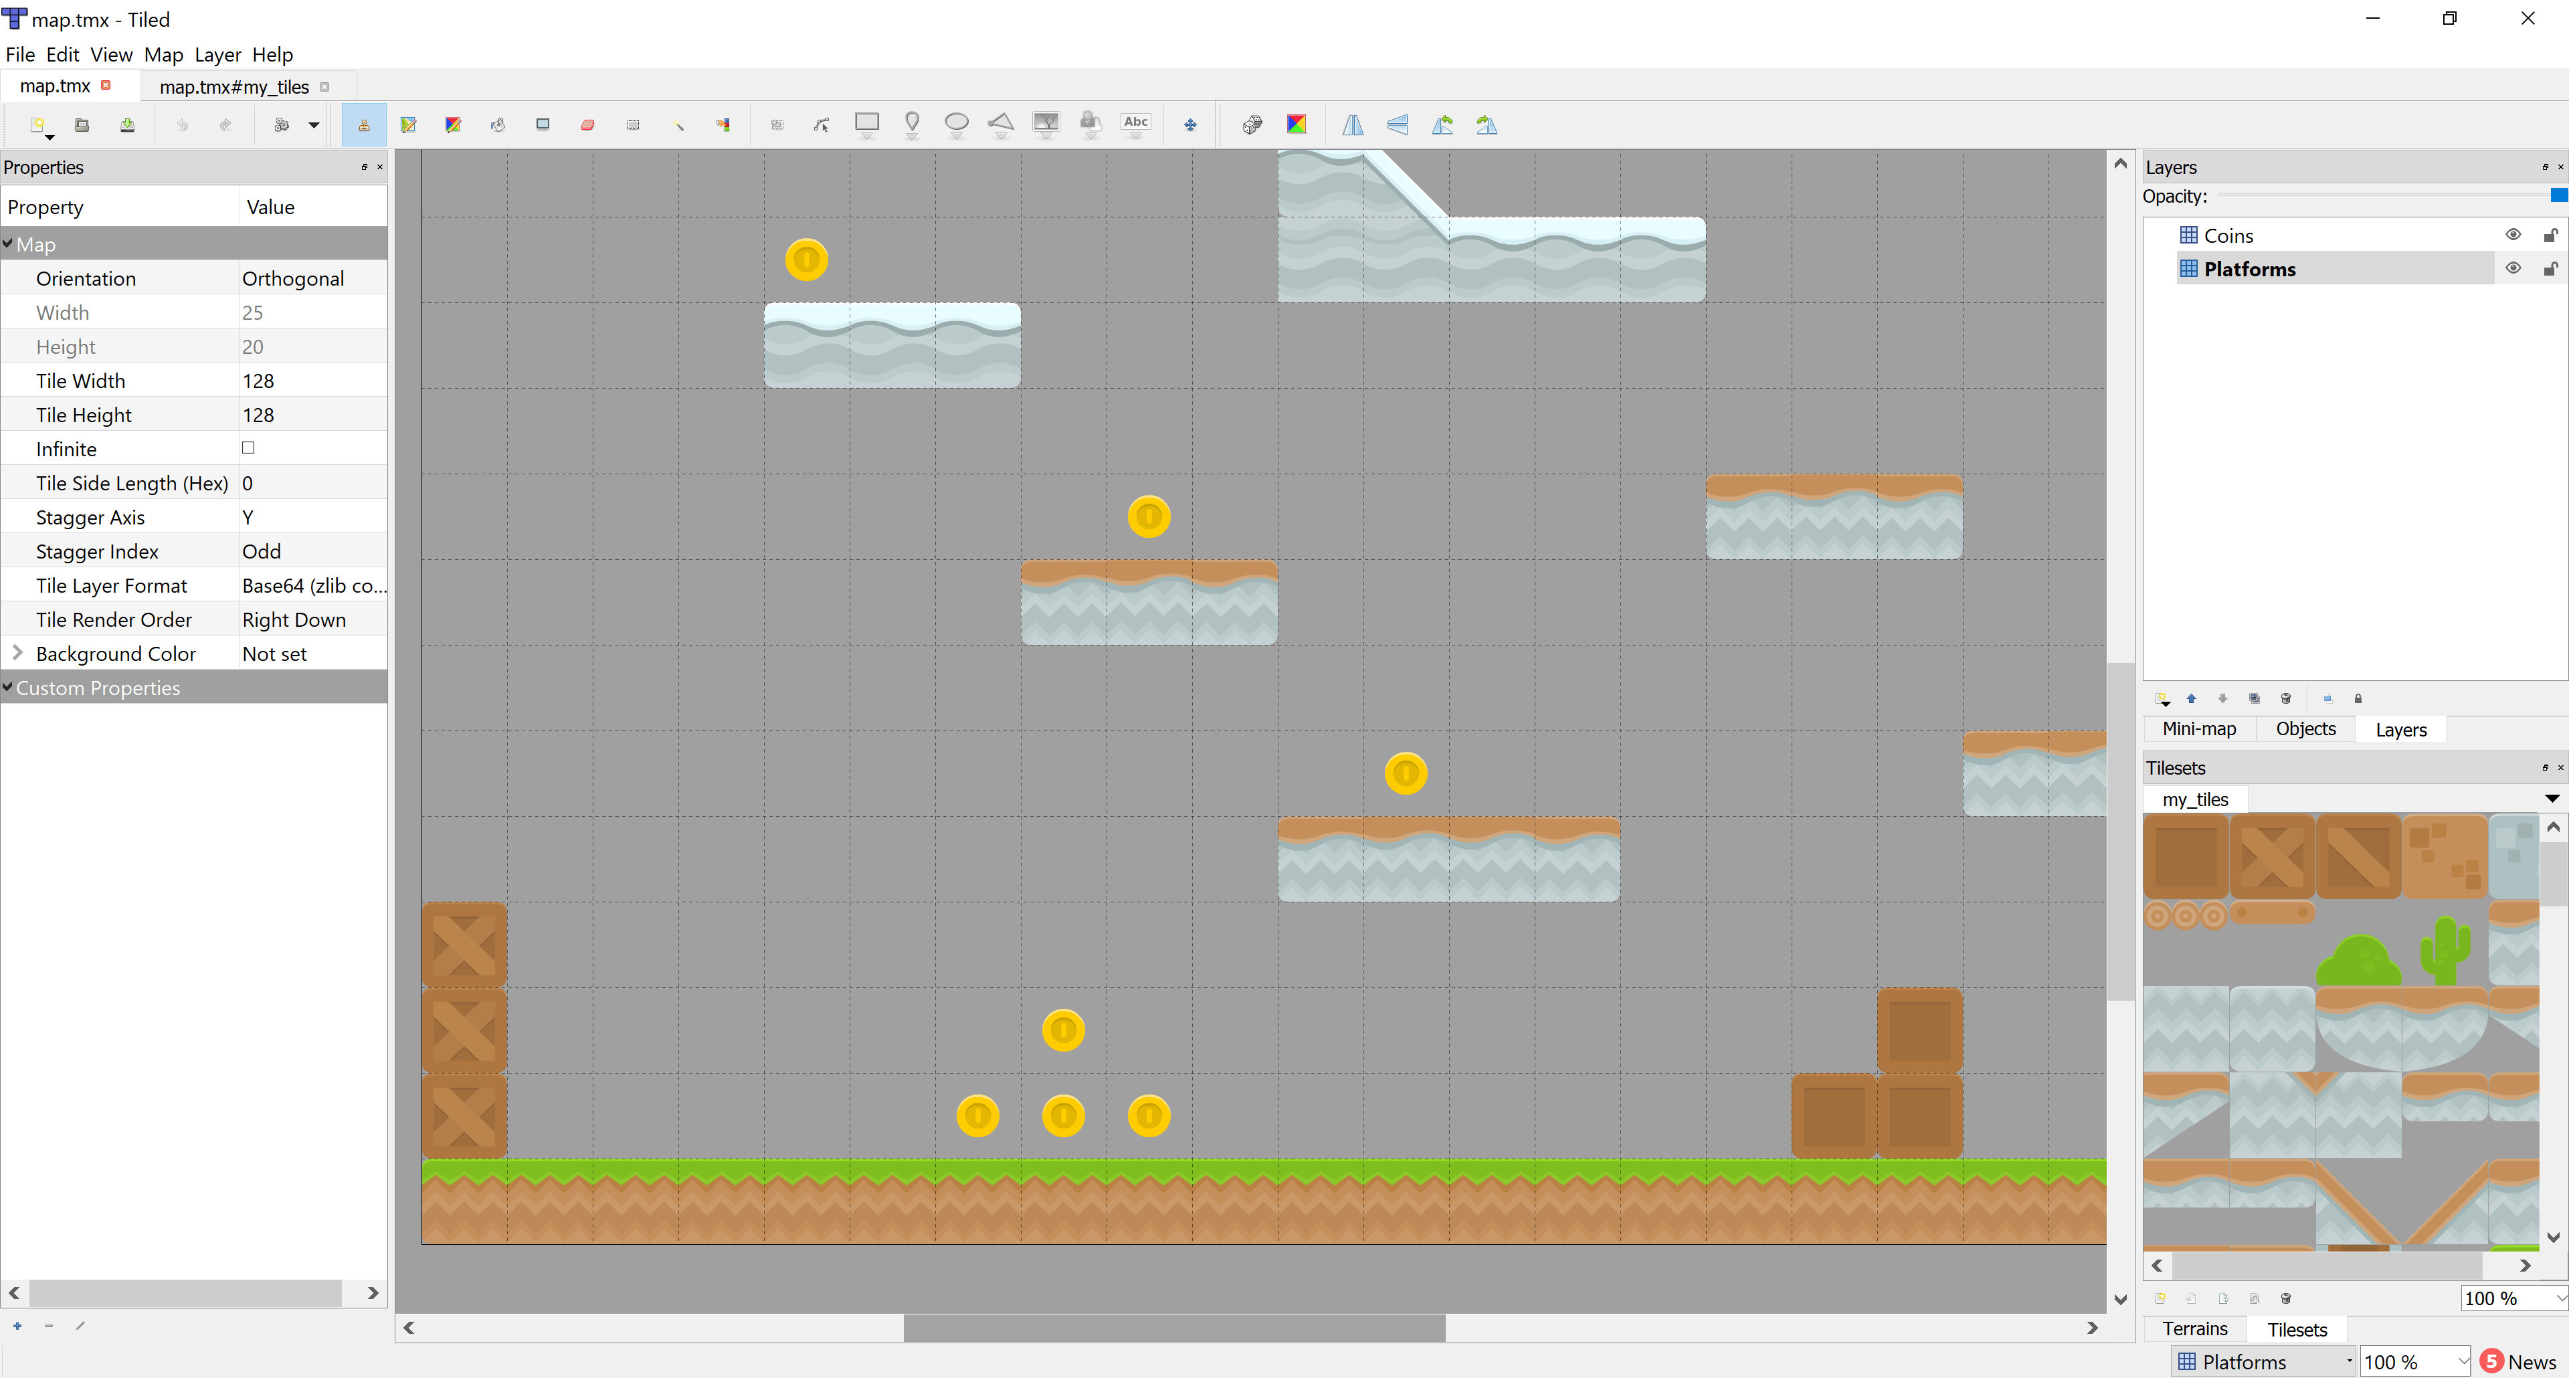This screenshot has width=2569, height=1378.
Task: Select the stamp/tile brush tool
Action: pos(363,124)
